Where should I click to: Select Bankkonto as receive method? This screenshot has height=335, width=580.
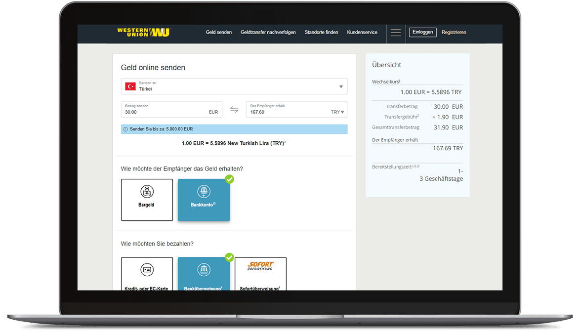[x=204, y=200]
